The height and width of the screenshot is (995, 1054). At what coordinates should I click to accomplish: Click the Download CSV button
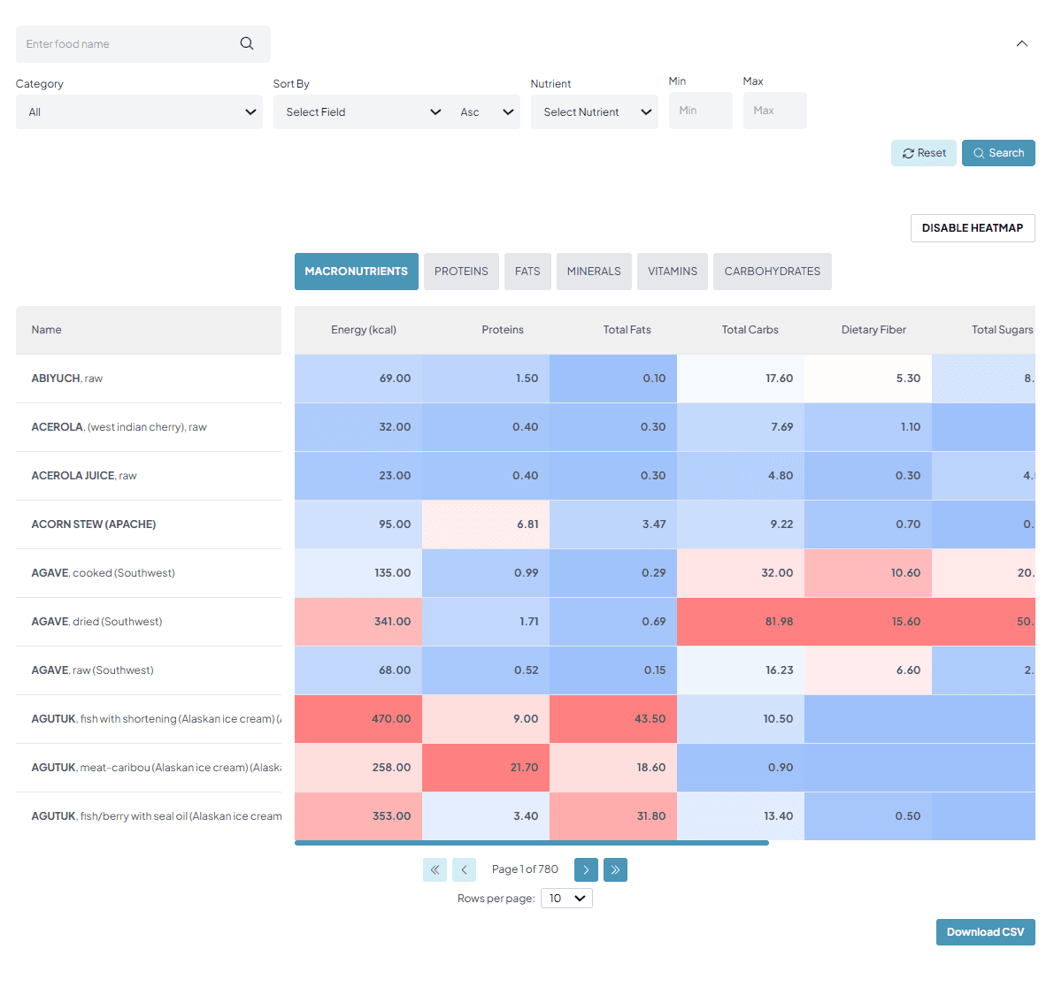click(x=986, y=932)
